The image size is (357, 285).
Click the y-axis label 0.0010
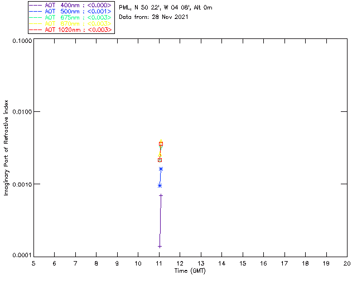(22, 184)
